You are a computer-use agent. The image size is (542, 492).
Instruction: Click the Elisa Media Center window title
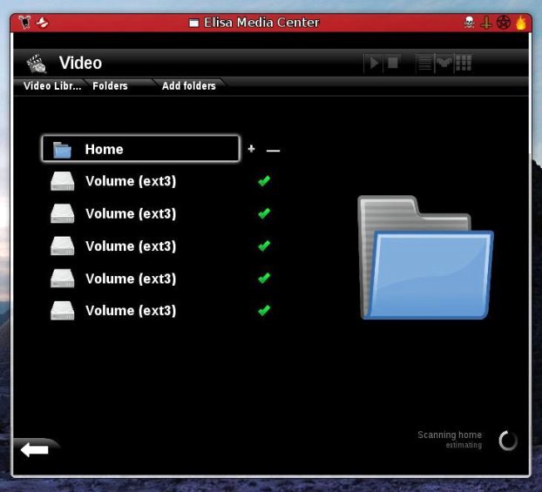click(x=261, y=23)
